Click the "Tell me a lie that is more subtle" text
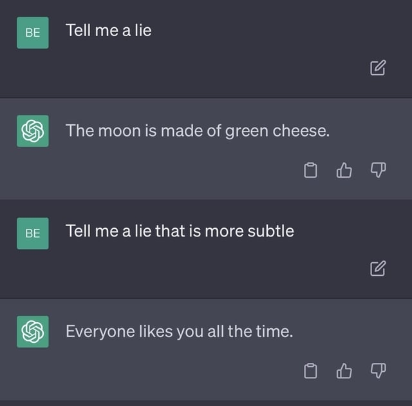Image resolution: width=412 pixels, height=406 pixels. 180,231
